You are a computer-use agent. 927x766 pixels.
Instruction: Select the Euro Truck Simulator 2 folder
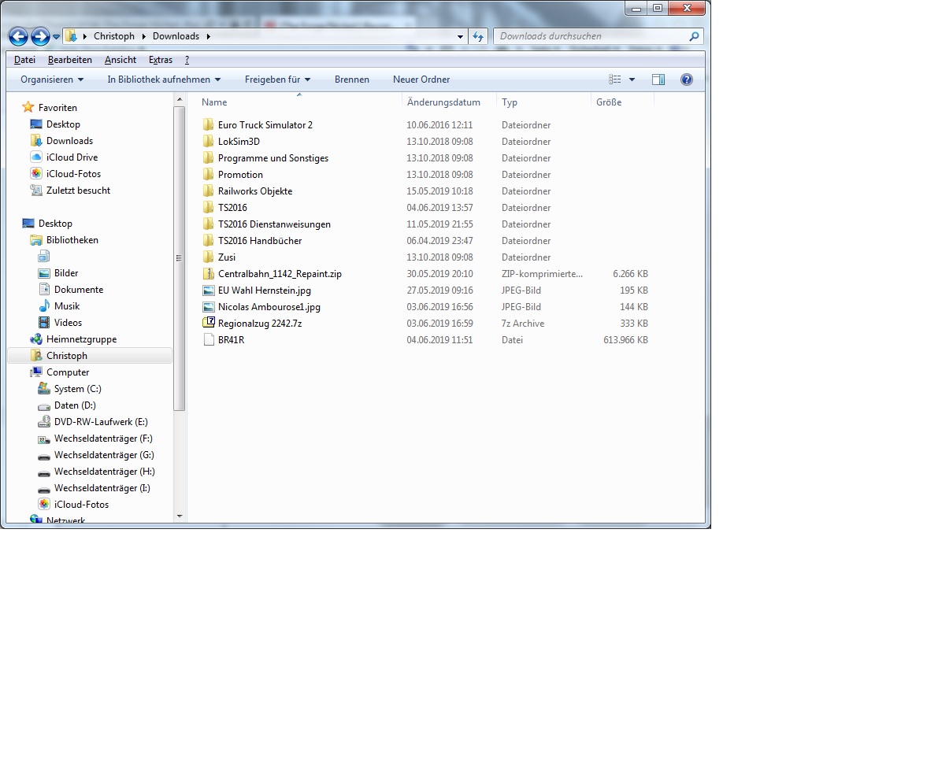click(265, 124)
